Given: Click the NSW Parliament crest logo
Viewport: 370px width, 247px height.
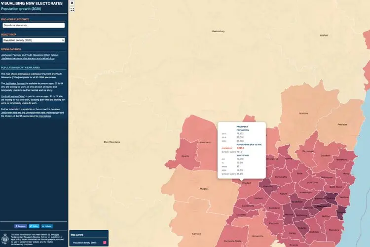Looking at the screenshot, I should point(5,239).
